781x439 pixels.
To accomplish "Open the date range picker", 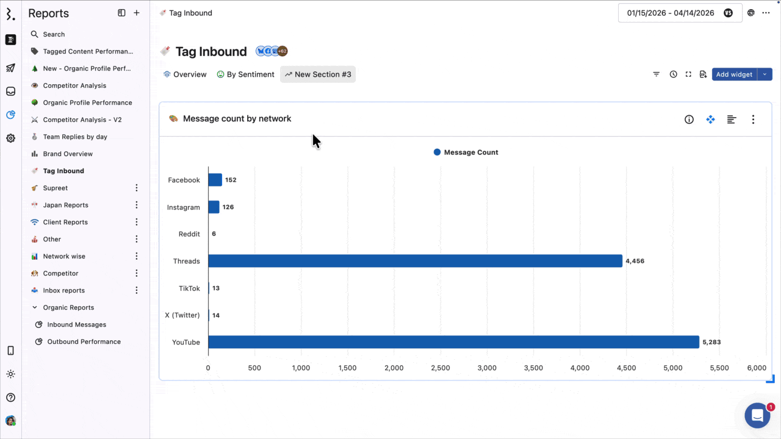I will tap(670, 13).
